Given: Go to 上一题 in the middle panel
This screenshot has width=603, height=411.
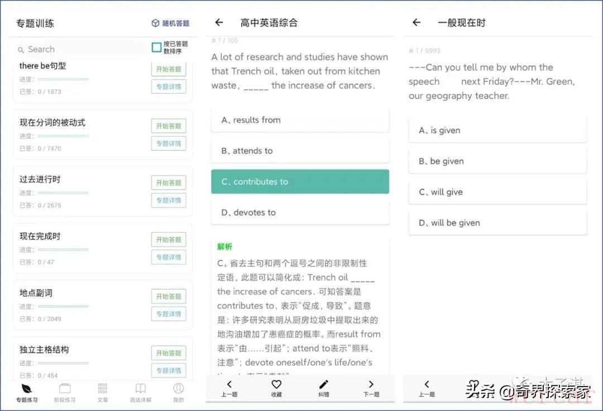Looking at the screenshot, I should click(229, 385).
